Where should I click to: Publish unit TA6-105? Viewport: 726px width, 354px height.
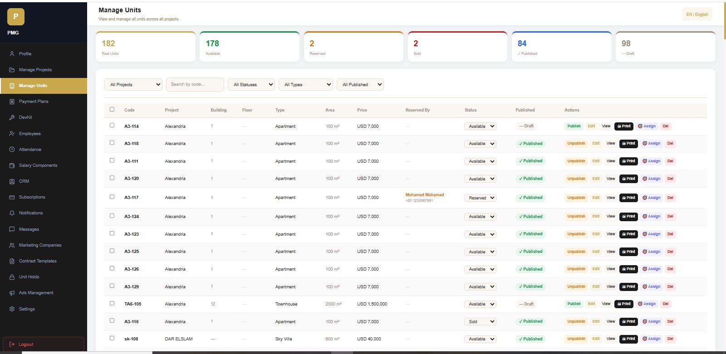pos(574,304)
